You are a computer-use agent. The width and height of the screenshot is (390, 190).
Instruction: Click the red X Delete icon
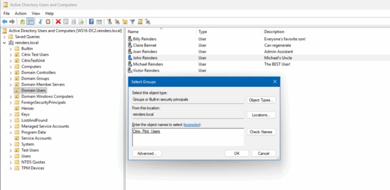58,22
